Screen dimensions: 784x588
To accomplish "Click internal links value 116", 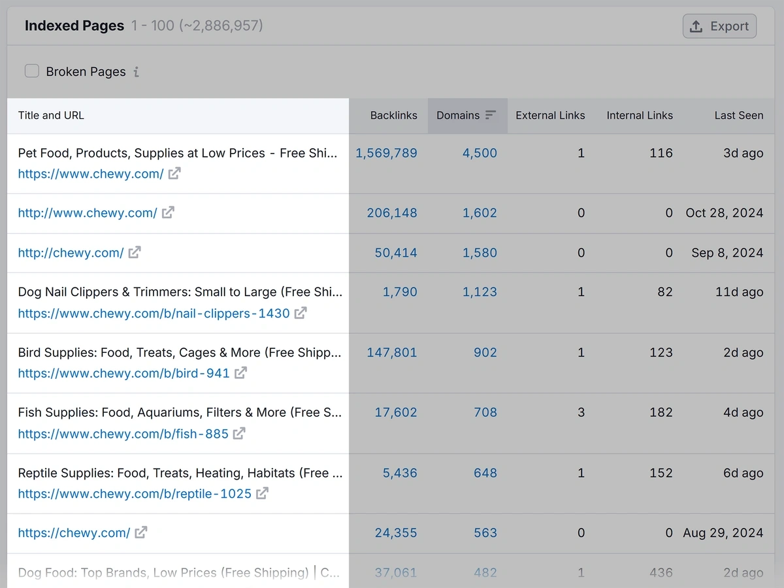I will pos(661,153).
